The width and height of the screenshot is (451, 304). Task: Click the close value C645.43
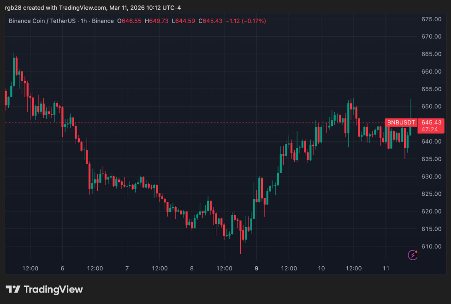point(211,21)
